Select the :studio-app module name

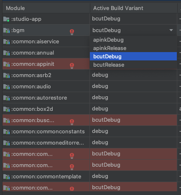[26, 19]
